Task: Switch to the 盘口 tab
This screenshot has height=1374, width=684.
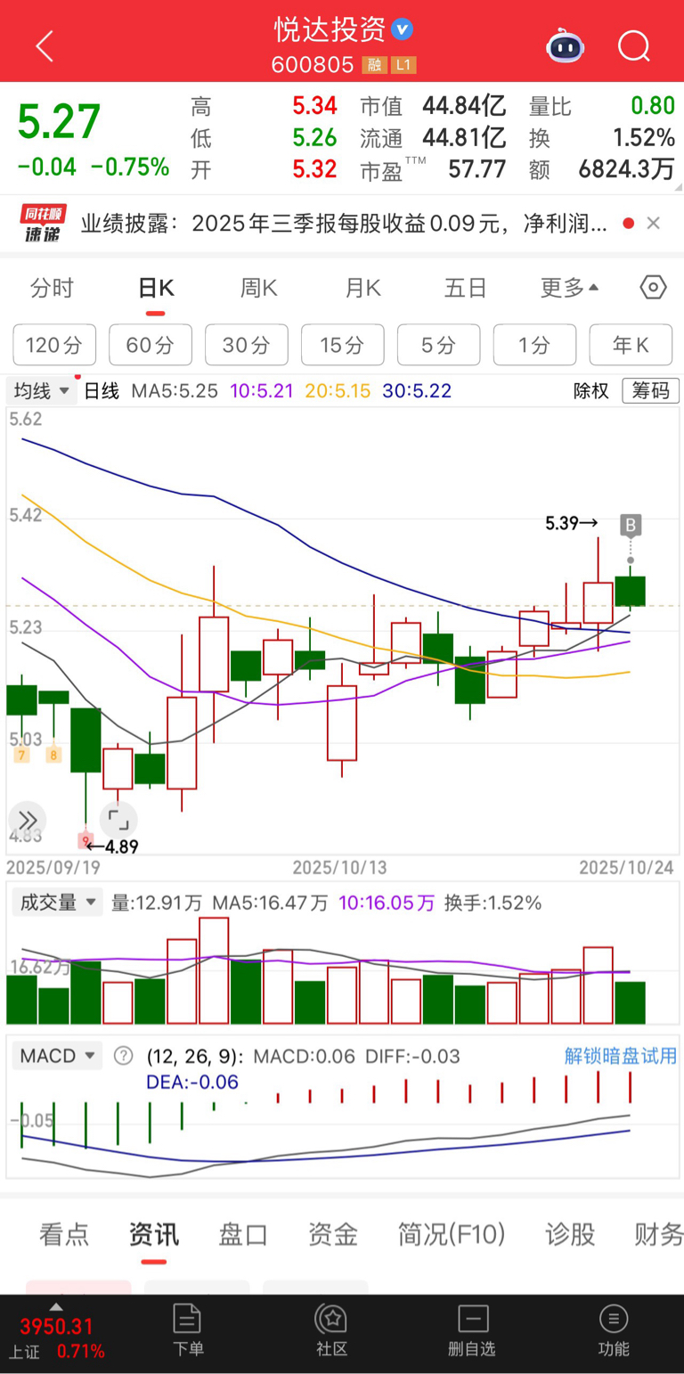Action: (244, 1234)
